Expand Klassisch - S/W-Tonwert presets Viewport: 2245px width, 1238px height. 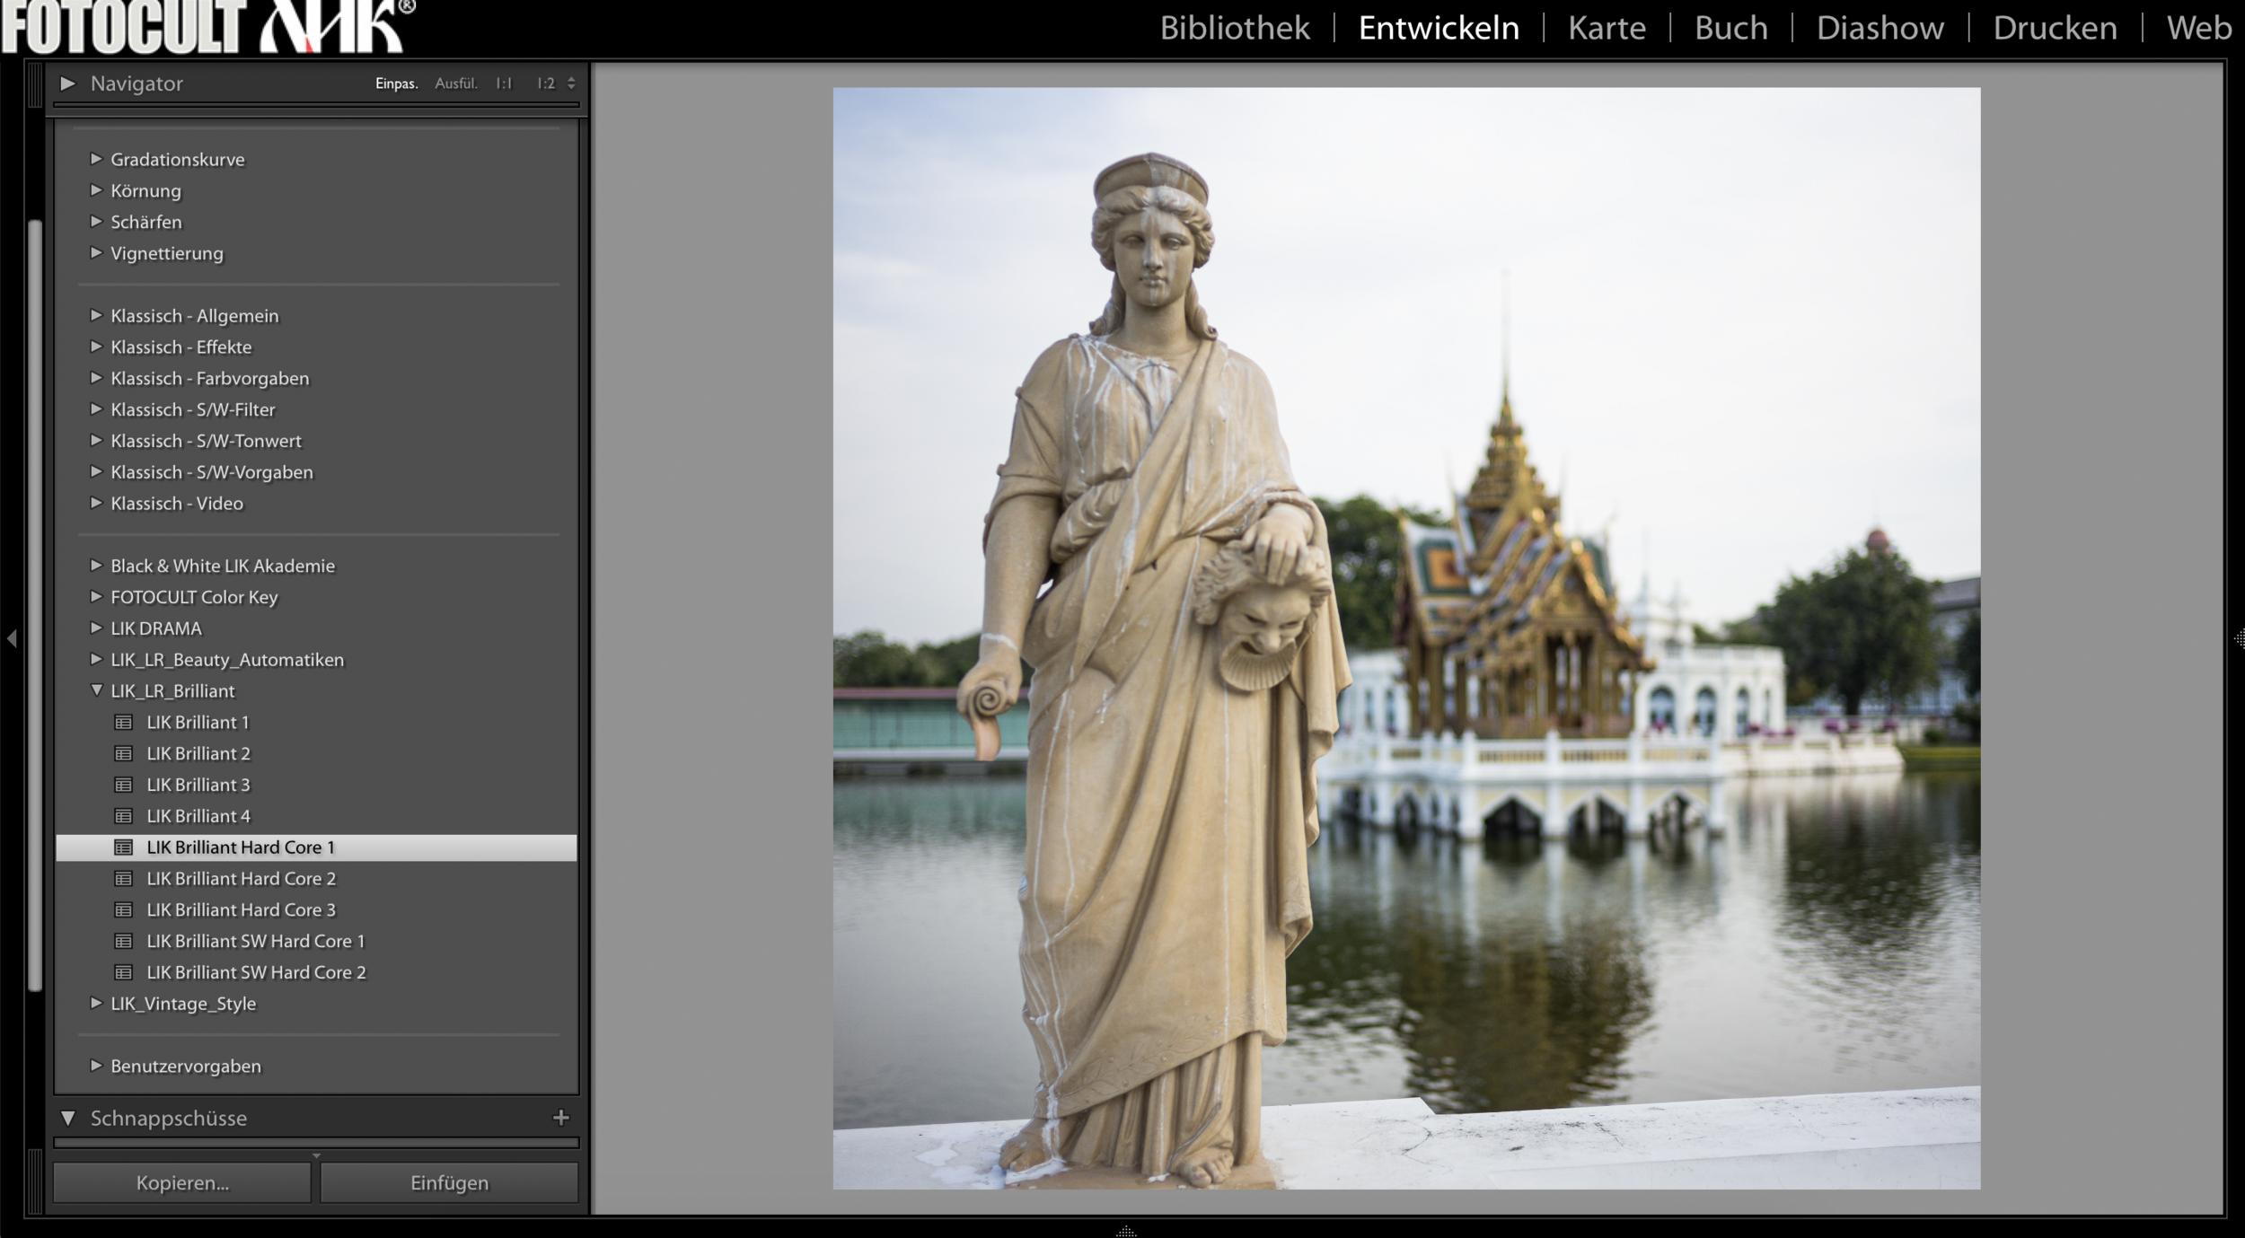coord(96,440)
